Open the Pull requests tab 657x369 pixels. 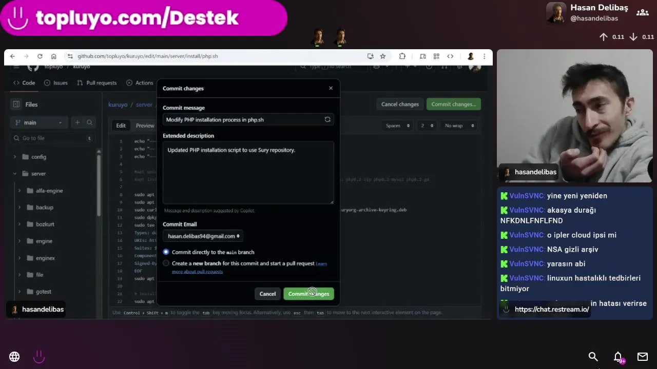(96, 83)
